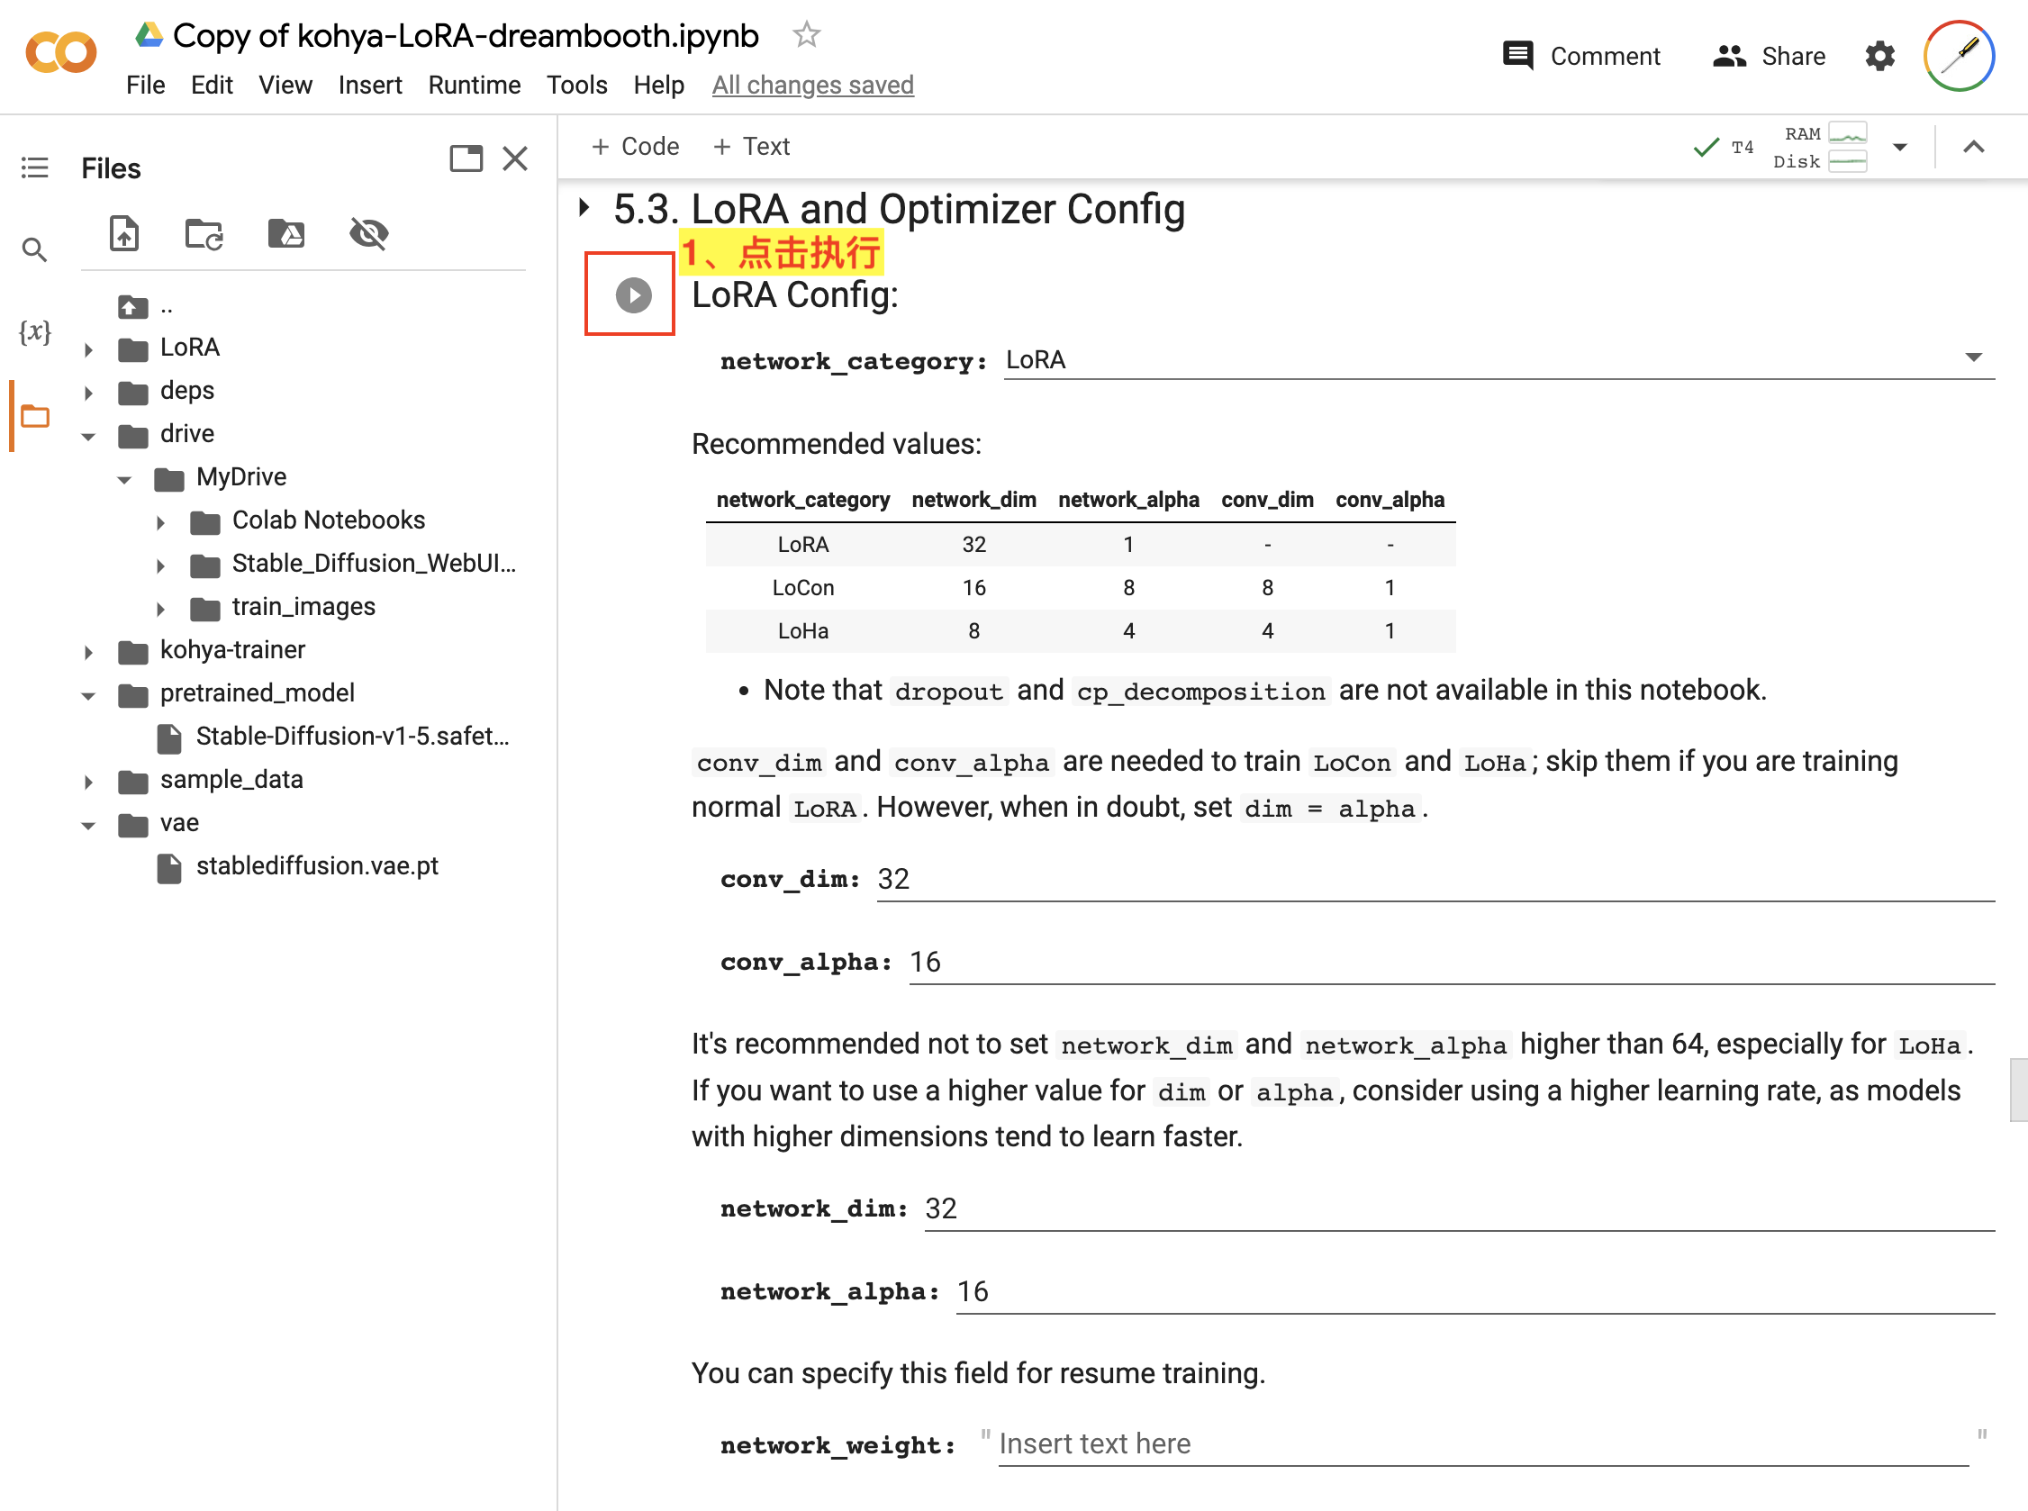
Task: Upload a file to session storage
Action: (124, 234)
